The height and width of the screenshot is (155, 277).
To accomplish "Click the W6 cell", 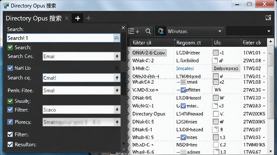I will point(218,90).
